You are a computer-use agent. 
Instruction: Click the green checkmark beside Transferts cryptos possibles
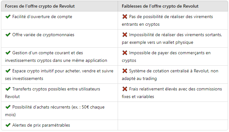[8, 89]
